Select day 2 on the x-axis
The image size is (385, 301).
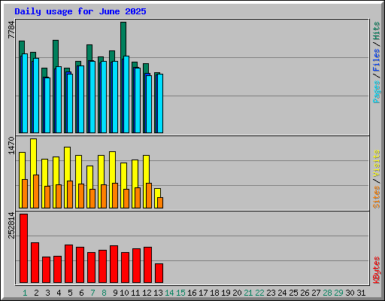tap(36, 293)
